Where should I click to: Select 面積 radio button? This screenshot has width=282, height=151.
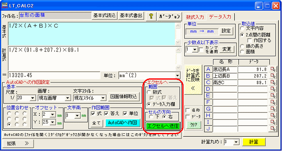pyautogui.click(x=243, y=52)
